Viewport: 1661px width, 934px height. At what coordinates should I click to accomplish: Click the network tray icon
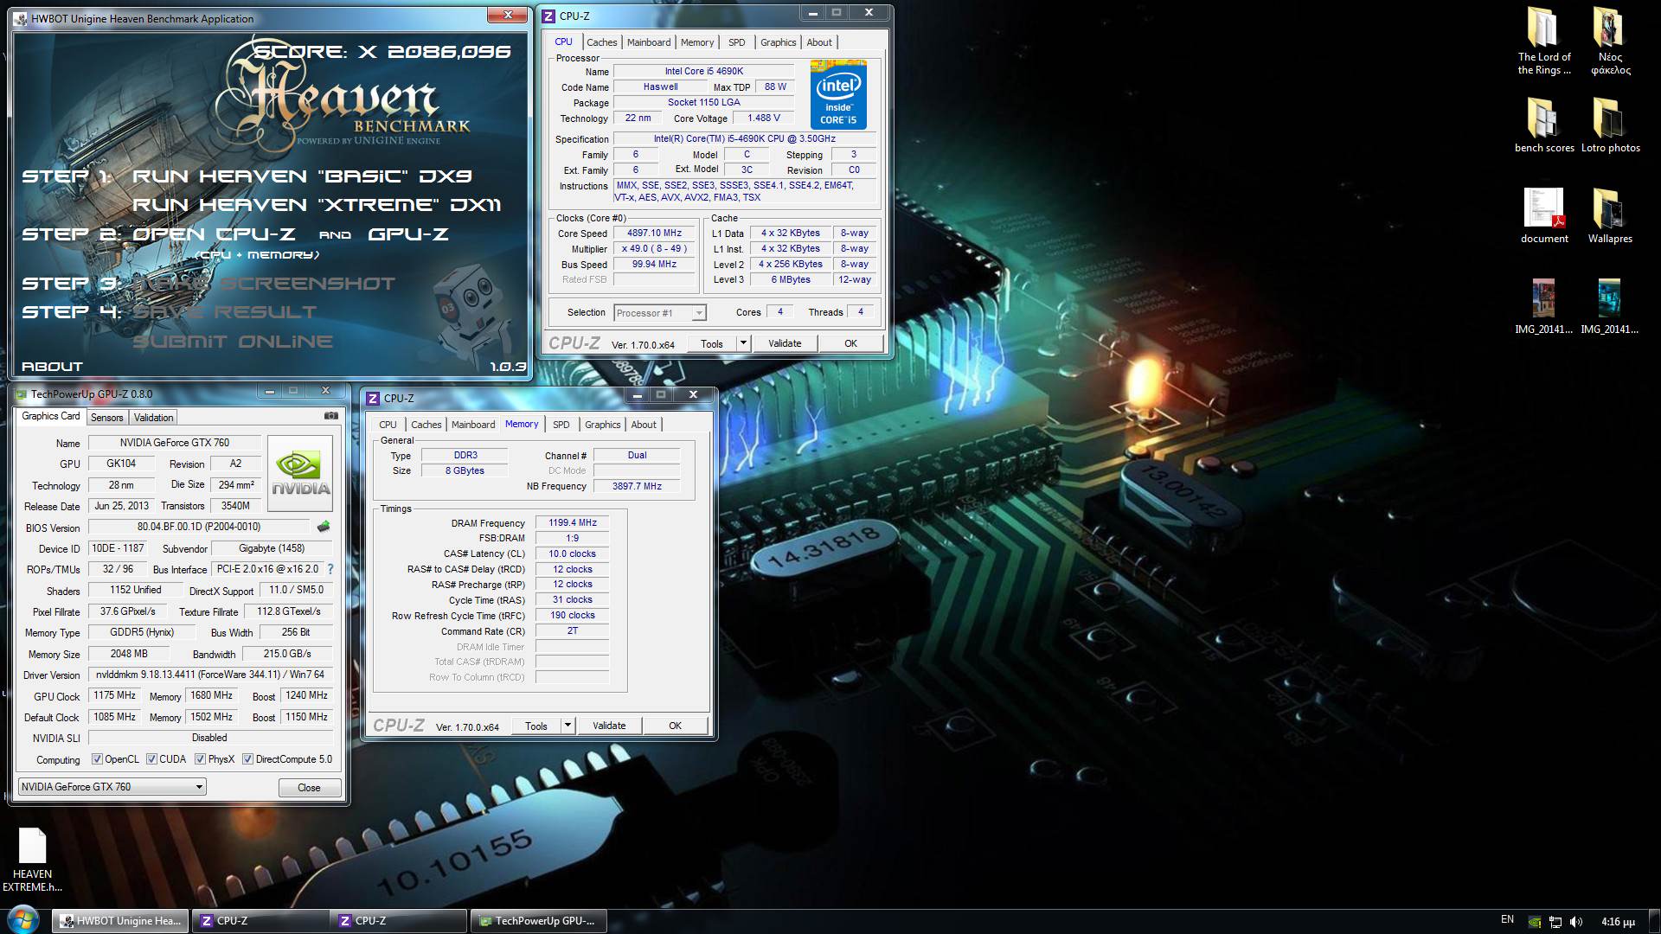point(1555,921)
